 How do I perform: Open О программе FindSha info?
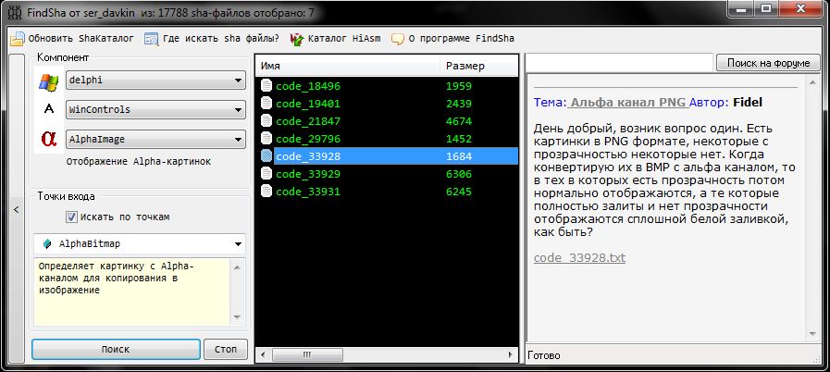[398, 39]
